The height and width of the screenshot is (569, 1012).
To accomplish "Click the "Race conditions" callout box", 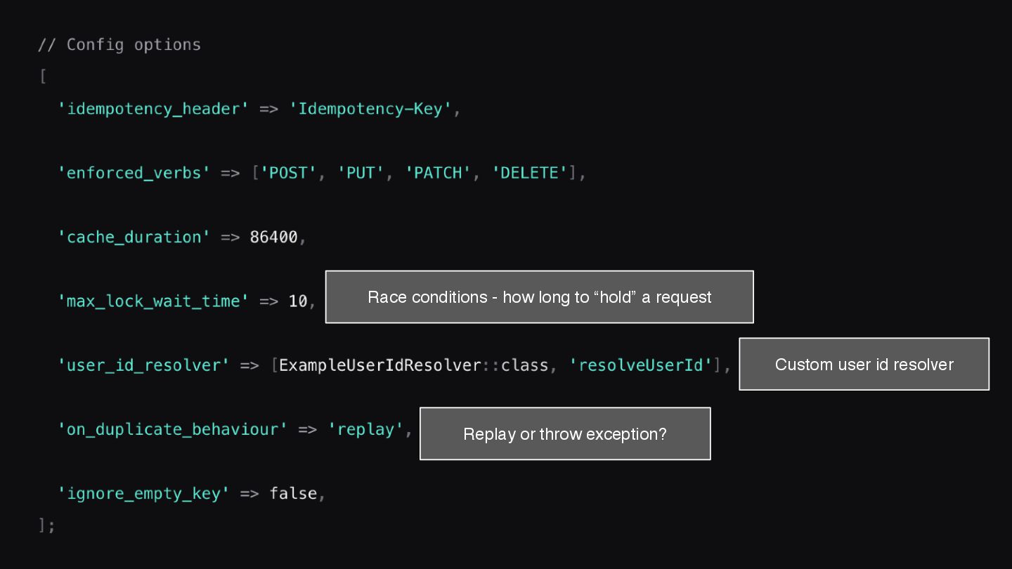I will point(539,297).
